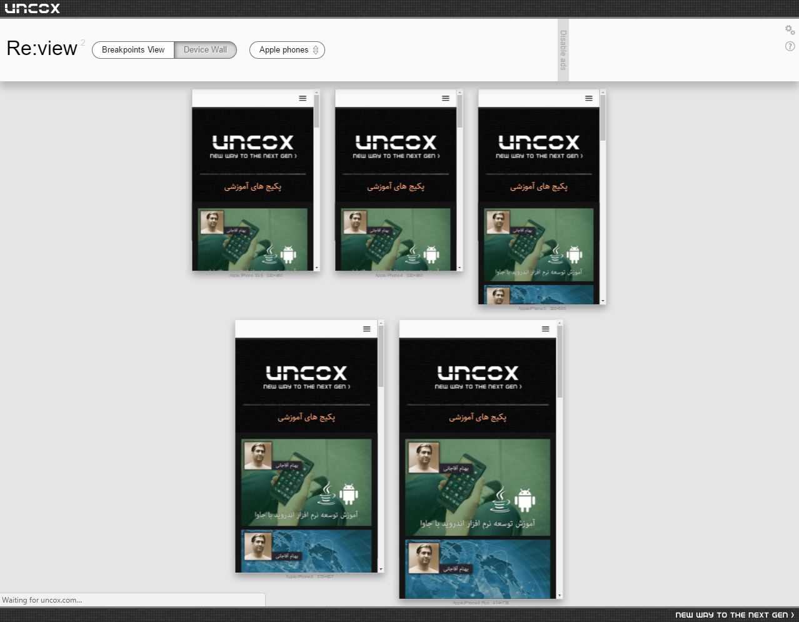Open the help question mark icon
Image resolution: width=799 pixels, height=622 pixels.
coord(790,46)
